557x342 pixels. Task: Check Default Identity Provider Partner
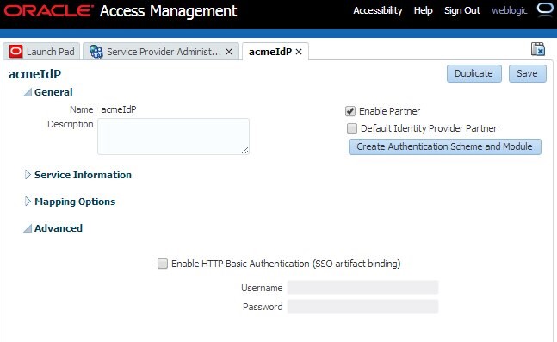(x=352, y=128)
